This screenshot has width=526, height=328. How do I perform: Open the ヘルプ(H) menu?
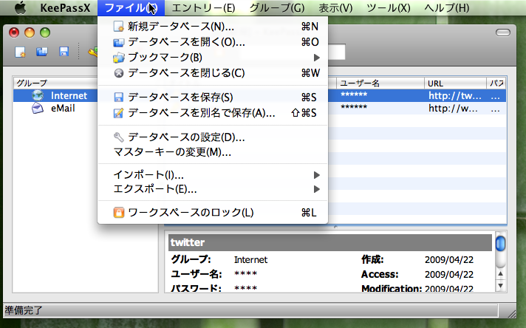tap(446, 7)
